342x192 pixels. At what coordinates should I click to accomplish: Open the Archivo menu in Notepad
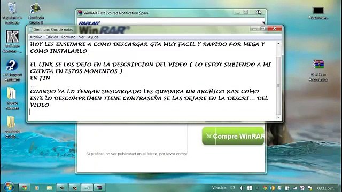(36, 37)
